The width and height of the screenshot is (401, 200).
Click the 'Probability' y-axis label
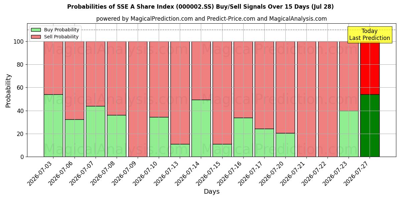pos(8,91)
